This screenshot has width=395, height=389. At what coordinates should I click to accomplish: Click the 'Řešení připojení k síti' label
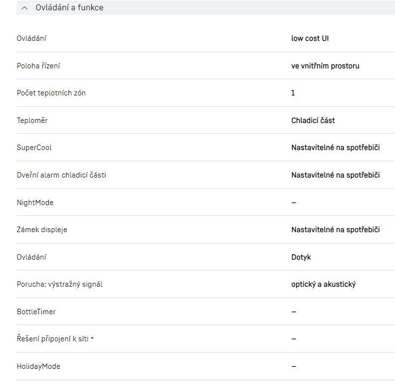point(52,339)
